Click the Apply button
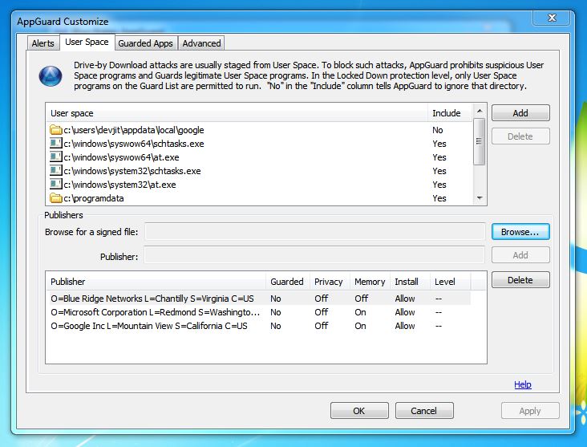 pyautogui.click(x=530, y=411)
